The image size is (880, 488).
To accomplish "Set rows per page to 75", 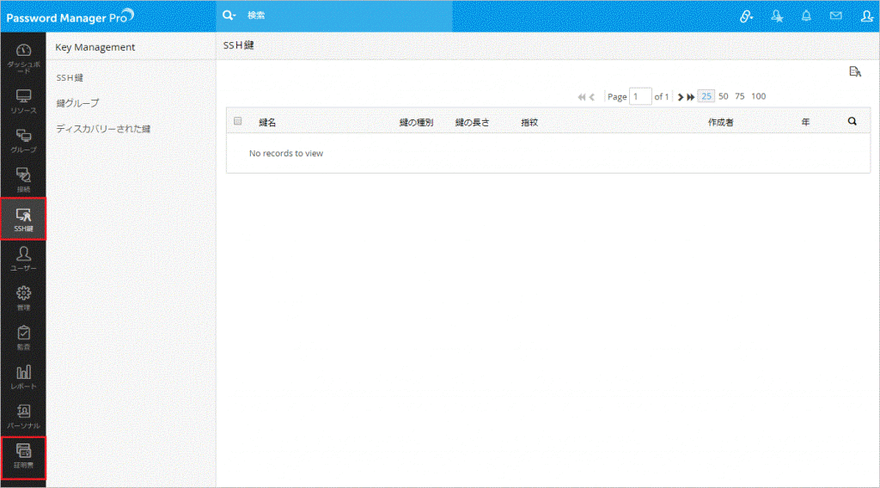I will click(x=740, y=96).
